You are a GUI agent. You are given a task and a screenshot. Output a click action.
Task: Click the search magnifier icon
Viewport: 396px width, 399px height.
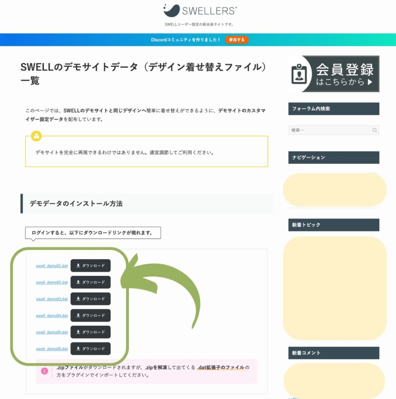click(x=374, y=130)
